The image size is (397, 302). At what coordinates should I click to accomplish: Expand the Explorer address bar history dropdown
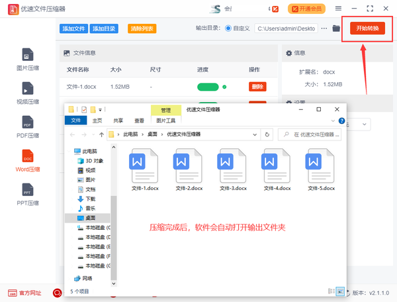click(x=255, y=134)
